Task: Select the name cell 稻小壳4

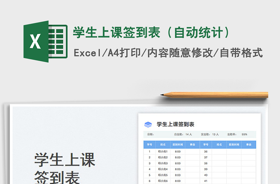Action: pos(163,169)
